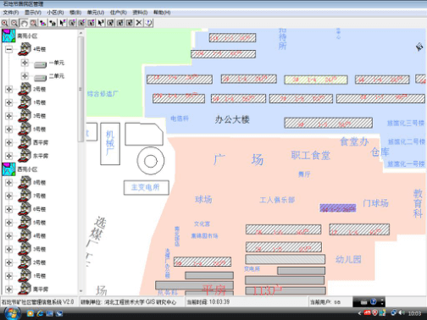
Task: Activate the hand pan tool
Action: [x=24, y=23]
